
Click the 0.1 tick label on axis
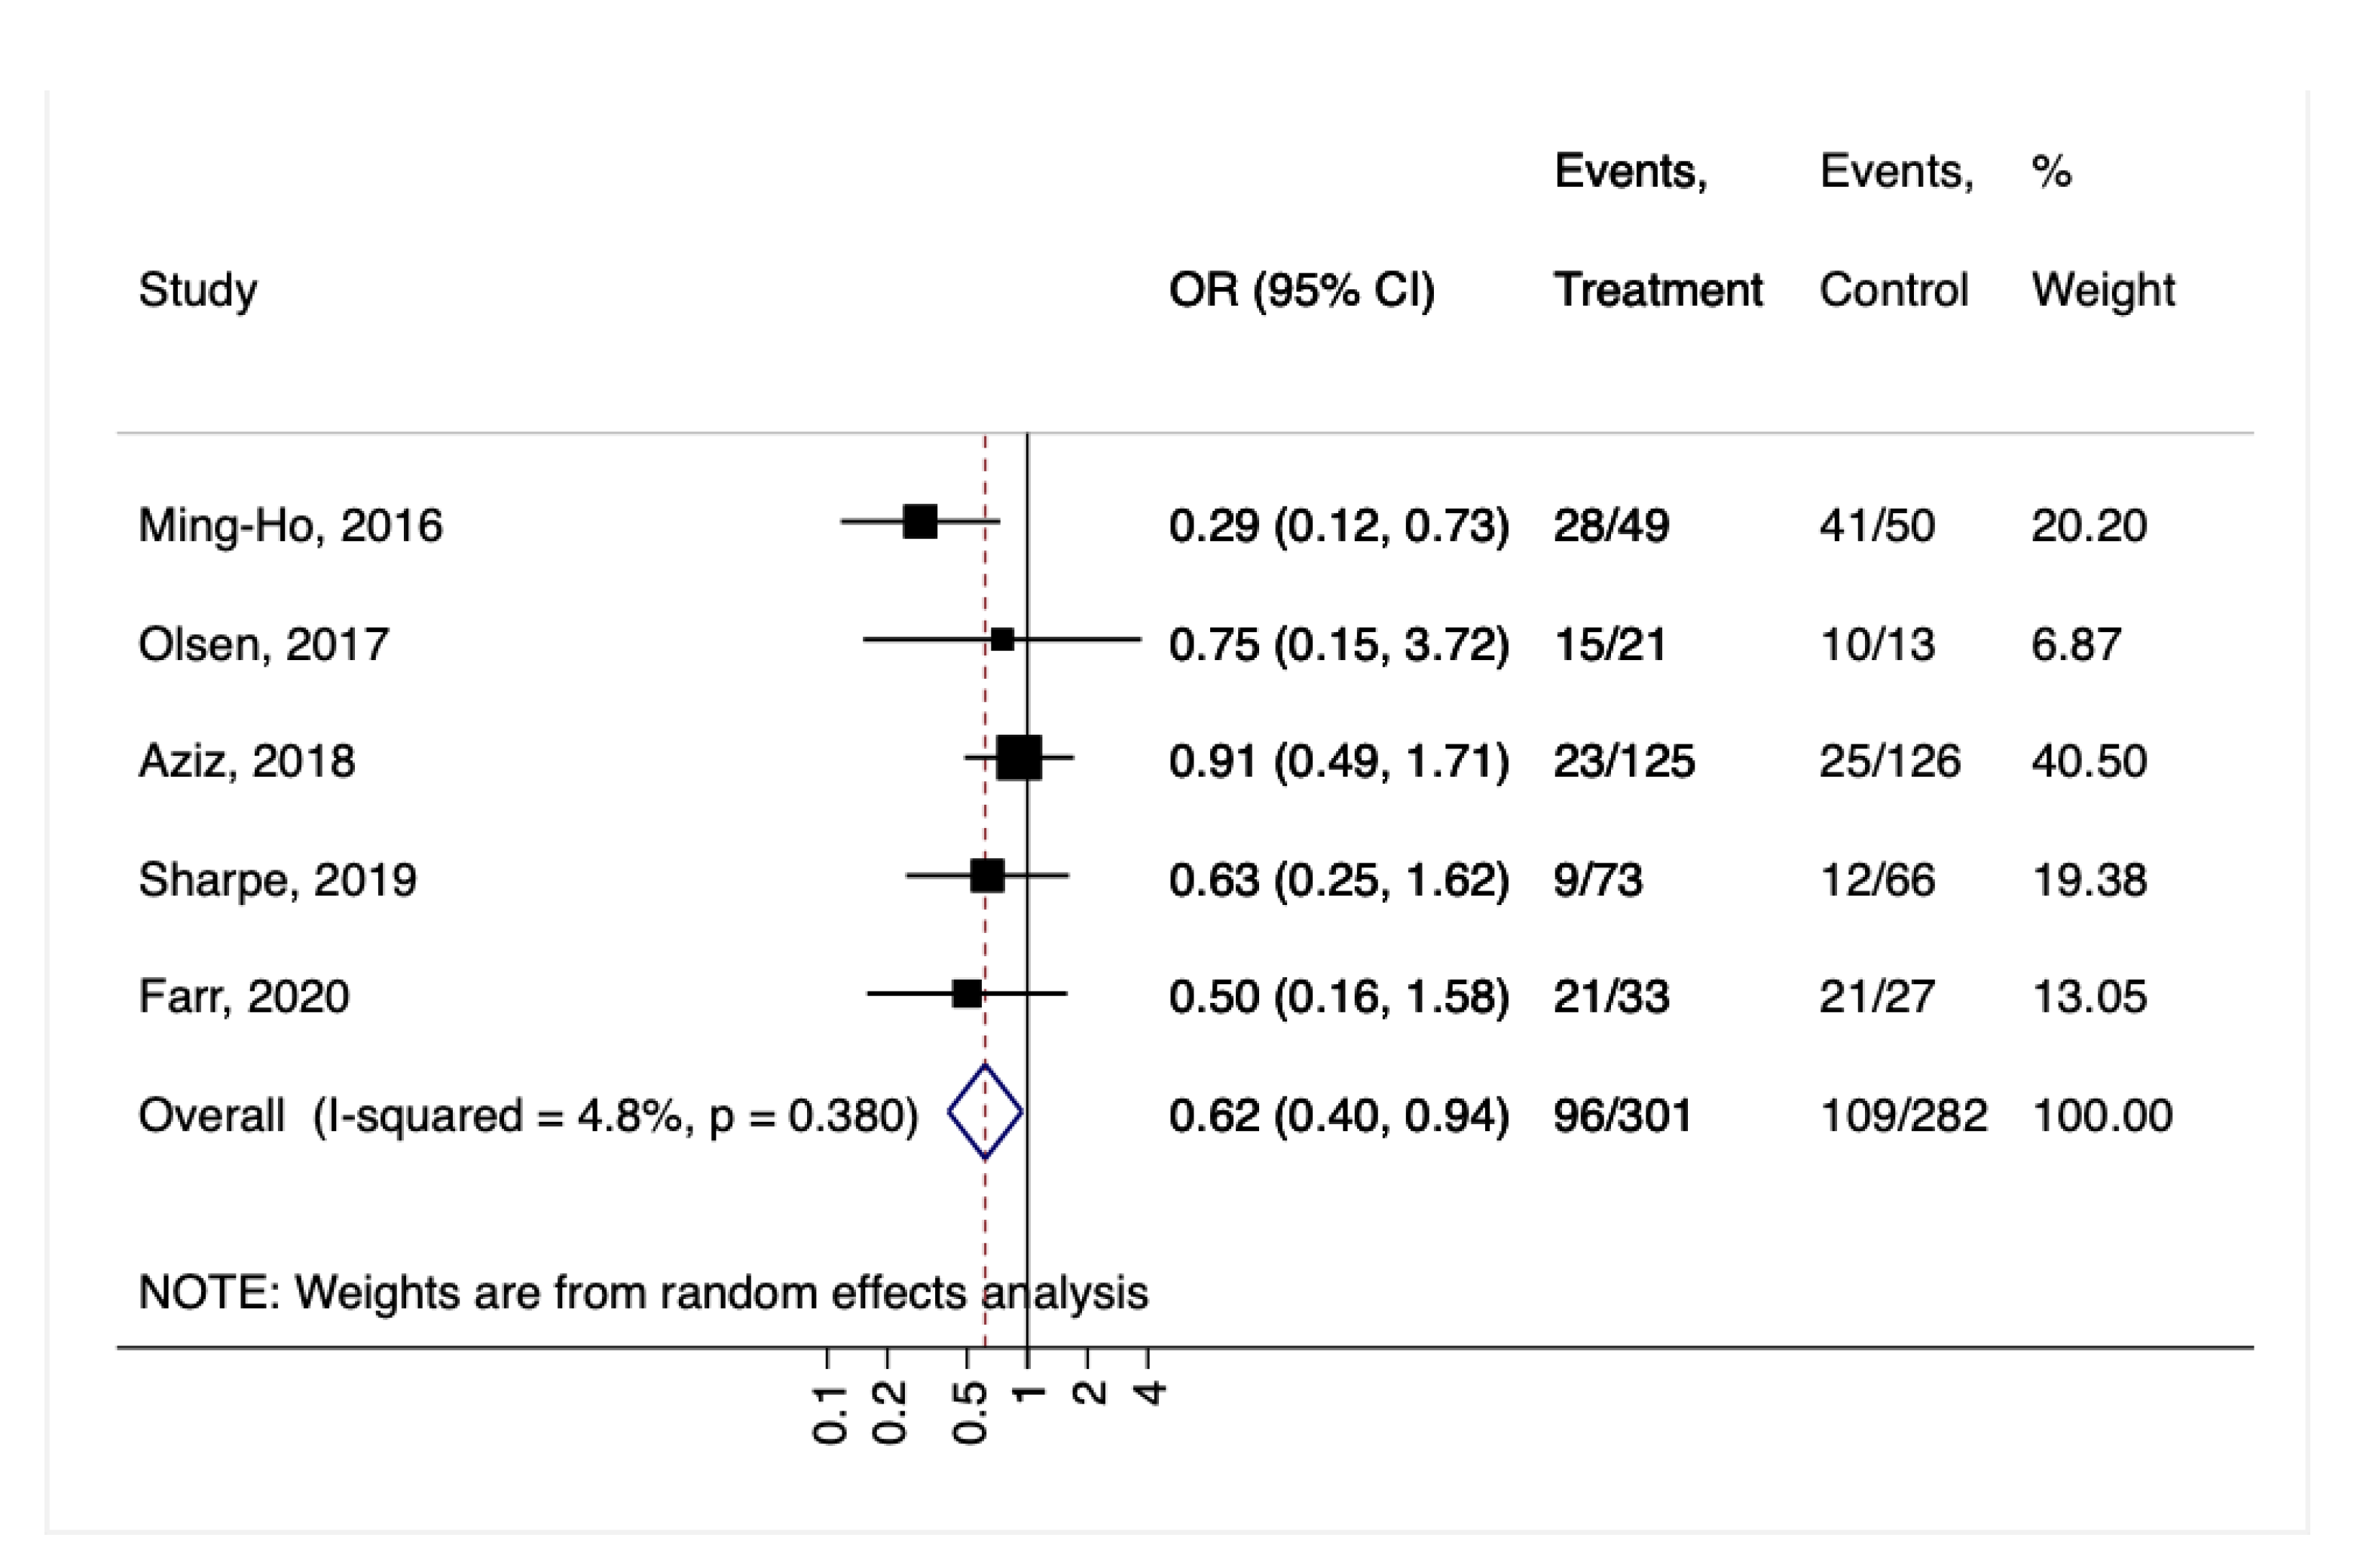point(829,1414)
